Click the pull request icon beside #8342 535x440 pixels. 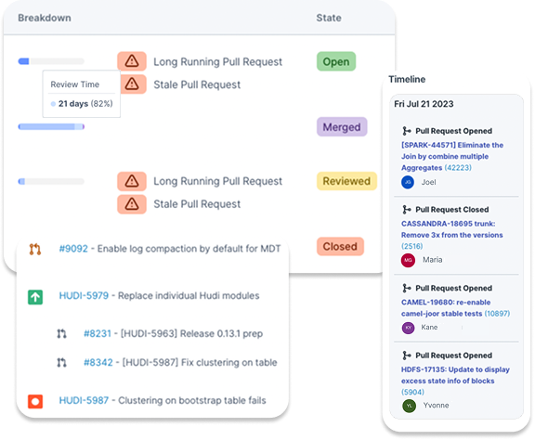point(61,362)
